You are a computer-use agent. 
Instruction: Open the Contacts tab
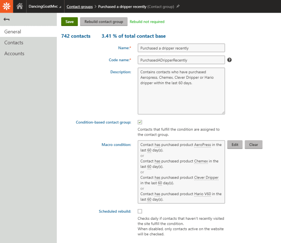(28, 43)
